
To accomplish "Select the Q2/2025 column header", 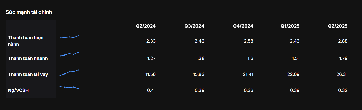I will click(338, 26).
